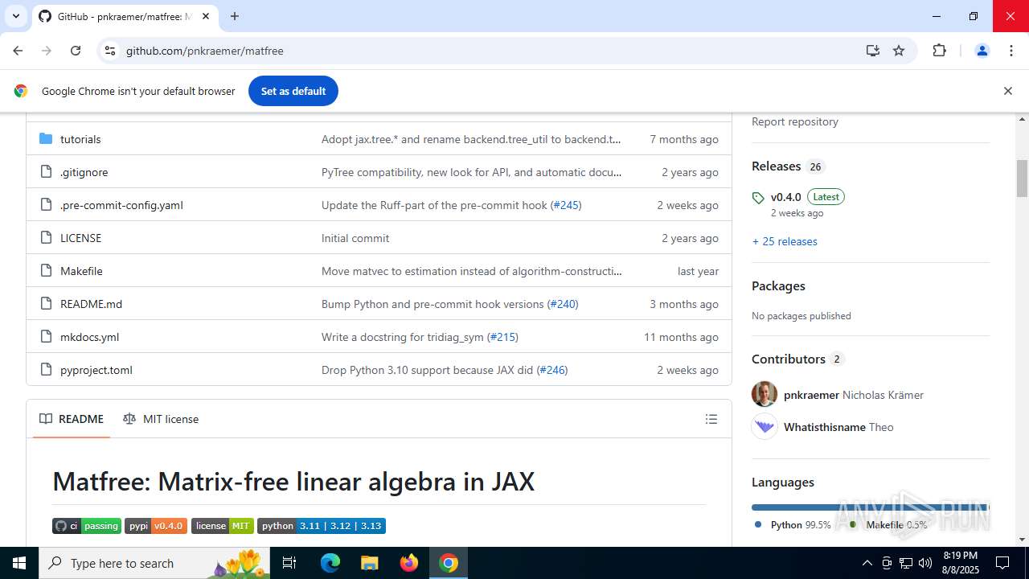The image size is (1029, 579).
Task: Click the languages color bar
Action: (871, 507)
